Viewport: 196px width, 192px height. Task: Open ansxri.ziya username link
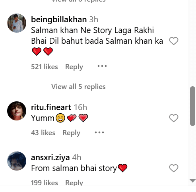pos(50,157)
